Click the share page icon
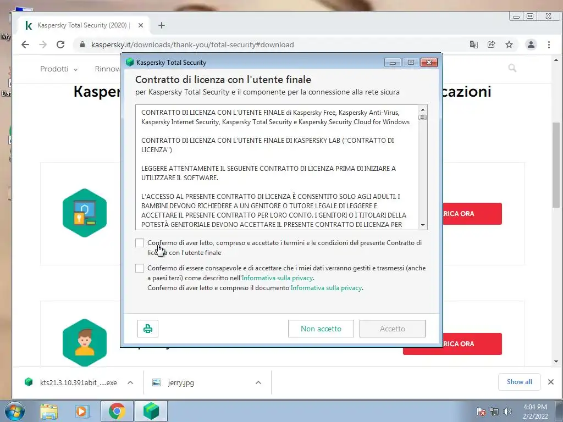Image resolution: width=563 pixels, height=422 pixels. pyautogui.click(x=491, y=45)
